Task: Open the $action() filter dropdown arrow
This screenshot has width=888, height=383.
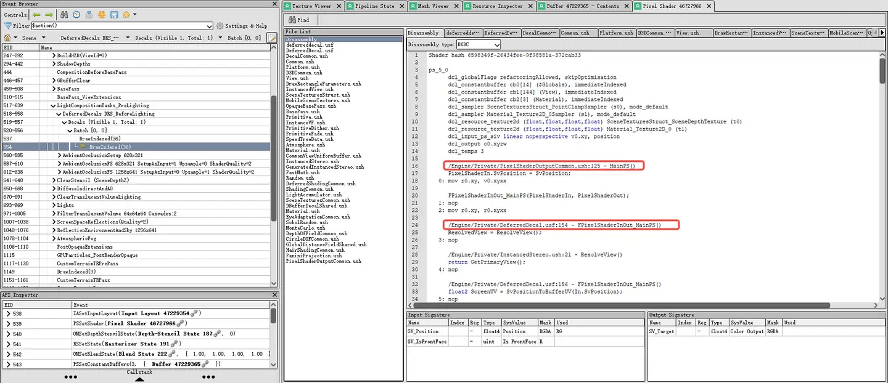Action: click(210, 26)
